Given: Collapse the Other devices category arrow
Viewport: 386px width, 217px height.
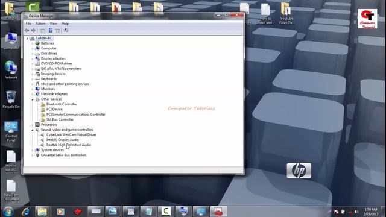Looking at the screenshot, I should (x=33, y=99).
